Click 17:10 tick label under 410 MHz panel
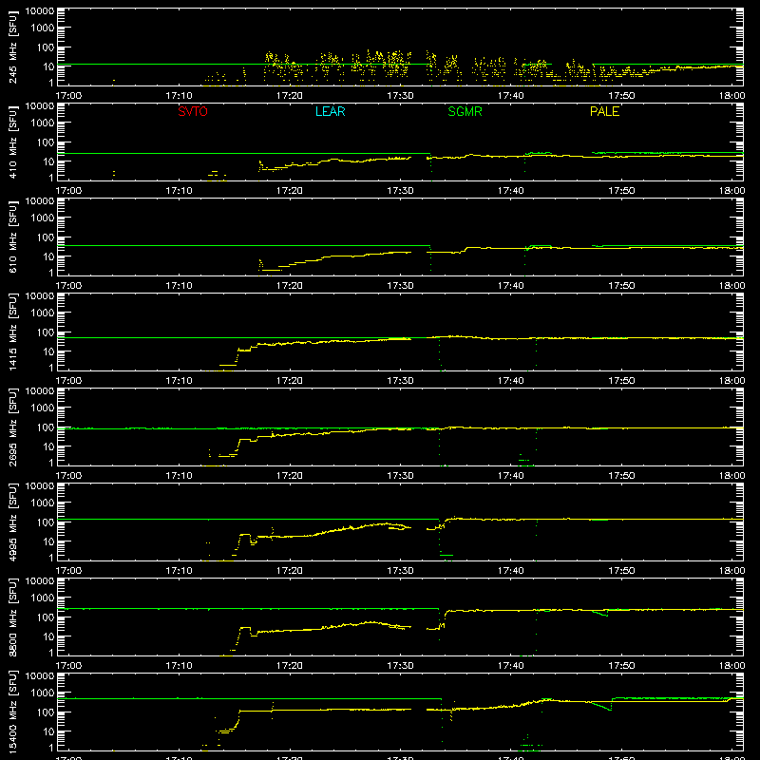This screenshot has width=760, height=760. pyautogui.click(x=180, y=191)
